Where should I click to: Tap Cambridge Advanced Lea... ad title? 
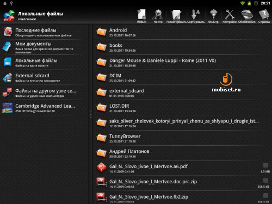pos(45,106)
